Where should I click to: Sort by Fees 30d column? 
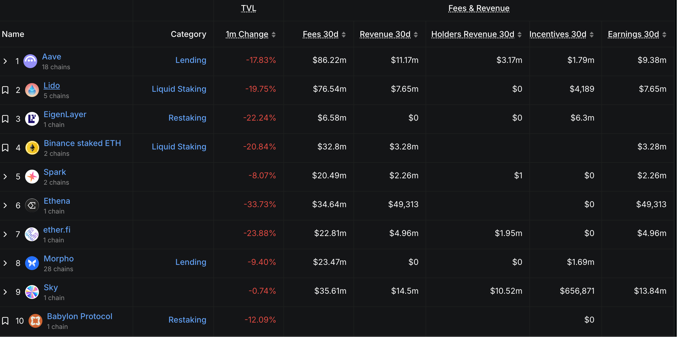[320, 34]
